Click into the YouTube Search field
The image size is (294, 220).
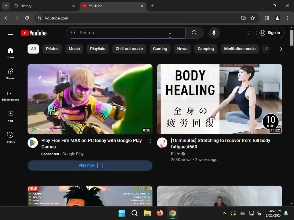(x=125, y=33)
